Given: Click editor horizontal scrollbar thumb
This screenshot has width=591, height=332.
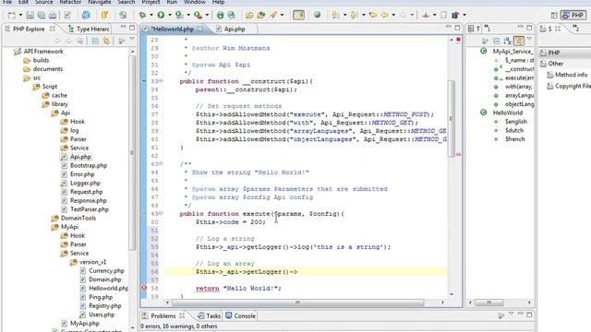Looking at the screenshot, I should (297, 302).
